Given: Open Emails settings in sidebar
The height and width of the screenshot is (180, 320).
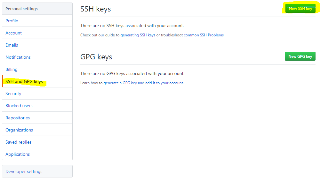Looking at the screenshot, I should click(12, 45).
